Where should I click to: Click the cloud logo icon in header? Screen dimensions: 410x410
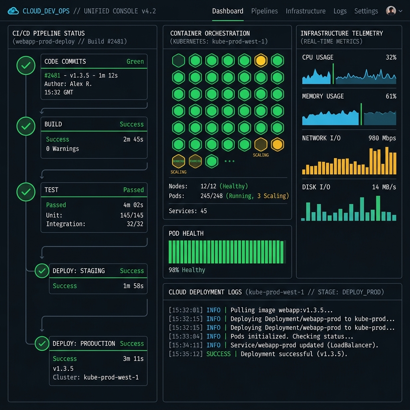point(13,11)
